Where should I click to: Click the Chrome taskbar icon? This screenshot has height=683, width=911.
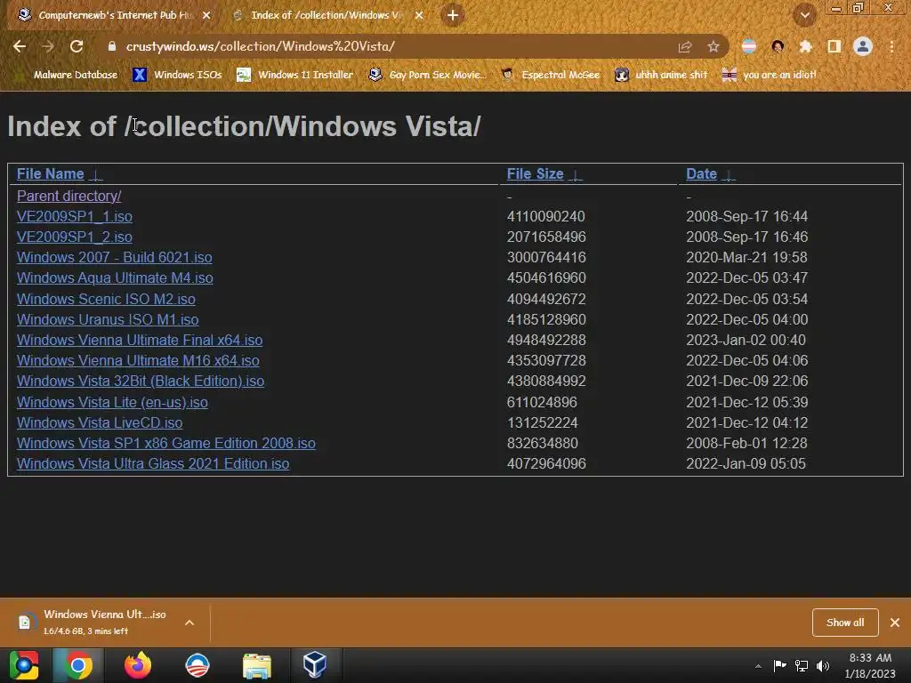tap(78, 665)
